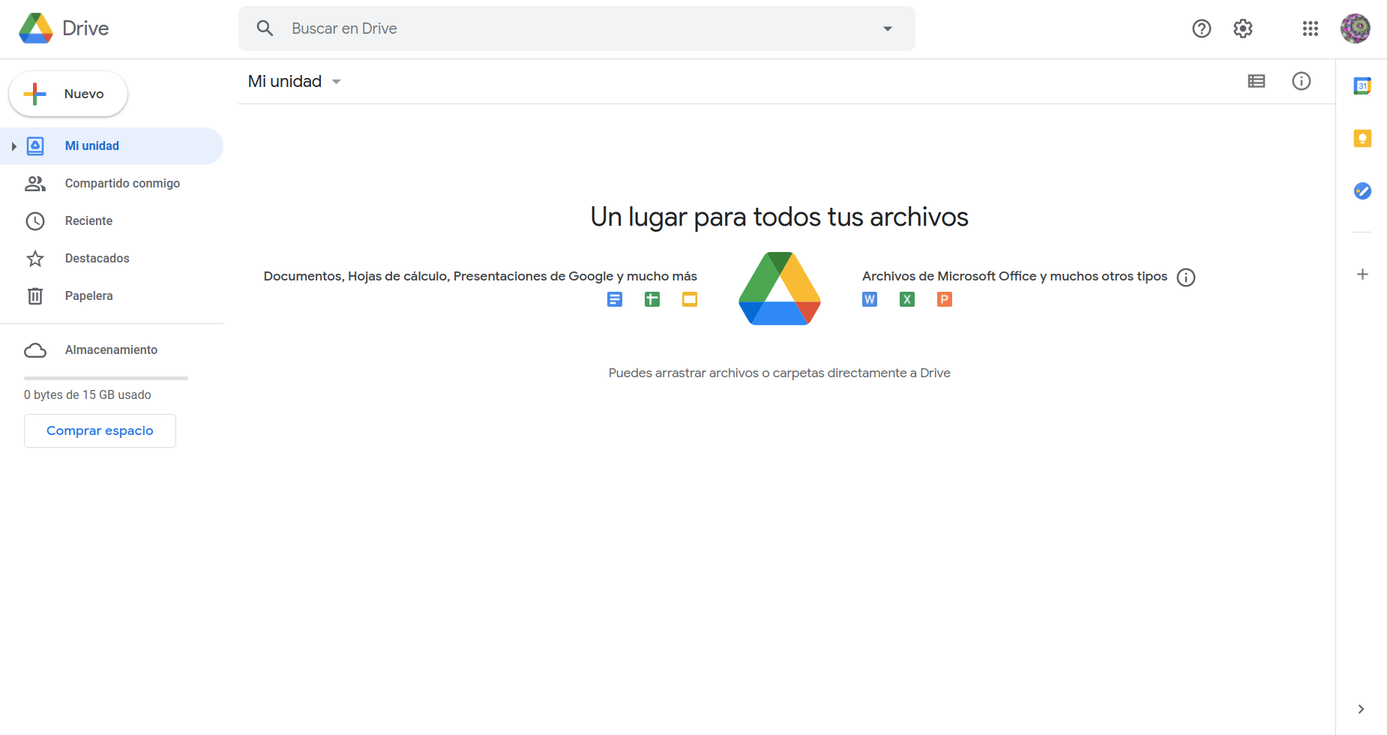Click the Google Docs icon
This screenshot has height=735, width=1387.
615,300
